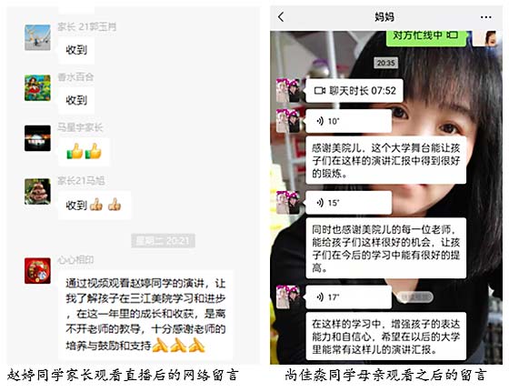The height and width of the screenshot is (392, 509).
Task: Select the transcription starting 感谢美院儿
Action: click(x=386, y=160)
